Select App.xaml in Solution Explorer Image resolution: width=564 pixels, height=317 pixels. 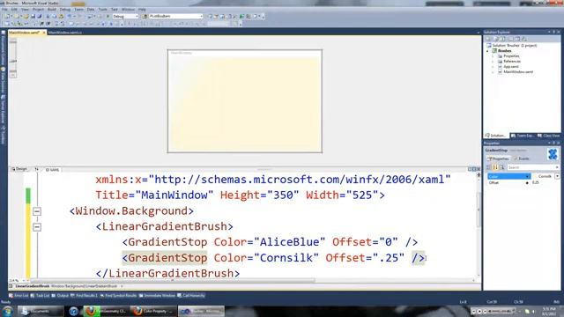[x=511, y=67]
